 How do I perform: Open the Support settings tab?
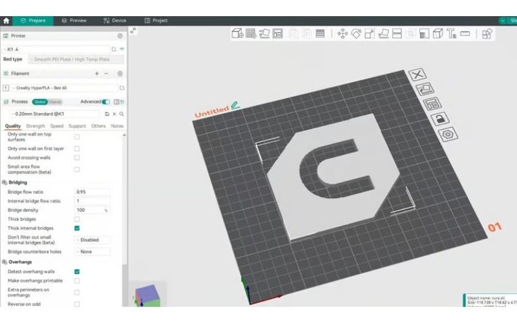pos(77,126)
